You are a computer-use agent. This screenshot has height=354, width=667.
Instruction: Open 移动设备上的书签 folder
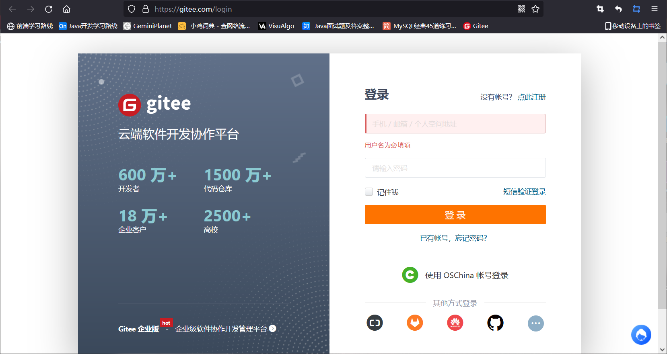click(633, 26)
